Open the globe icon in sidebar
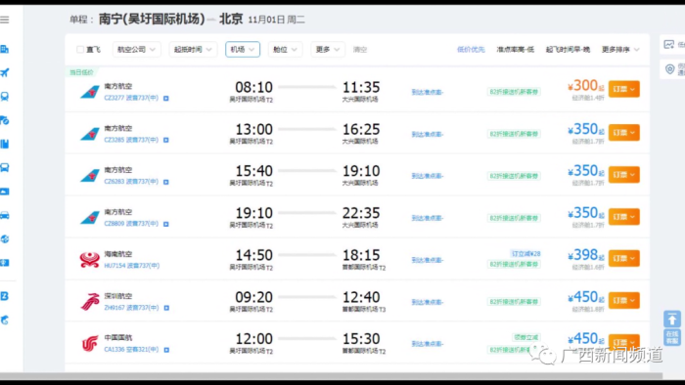 coord(5,239)
